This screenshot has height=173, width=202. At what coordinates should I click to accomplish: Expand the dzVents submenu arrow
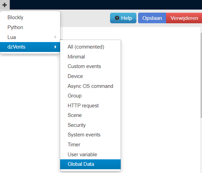[x=55, y=47]
